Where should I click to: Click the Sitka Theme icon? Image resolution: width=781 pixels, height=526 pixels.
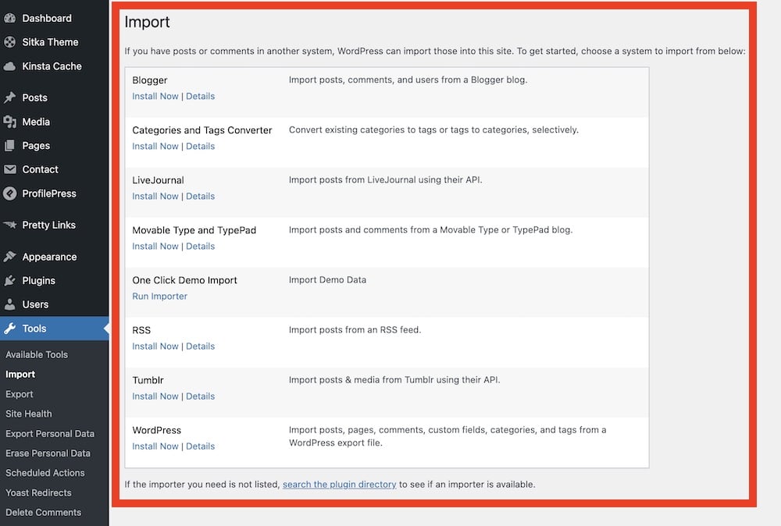pyautogui.click(x=10, y=42)
